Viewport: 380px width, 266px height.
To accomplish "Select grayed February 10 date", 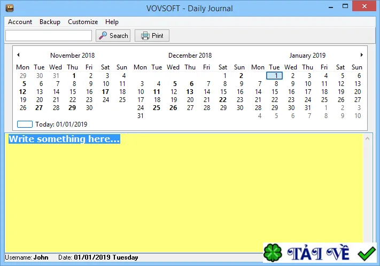I will coord(358,116).
